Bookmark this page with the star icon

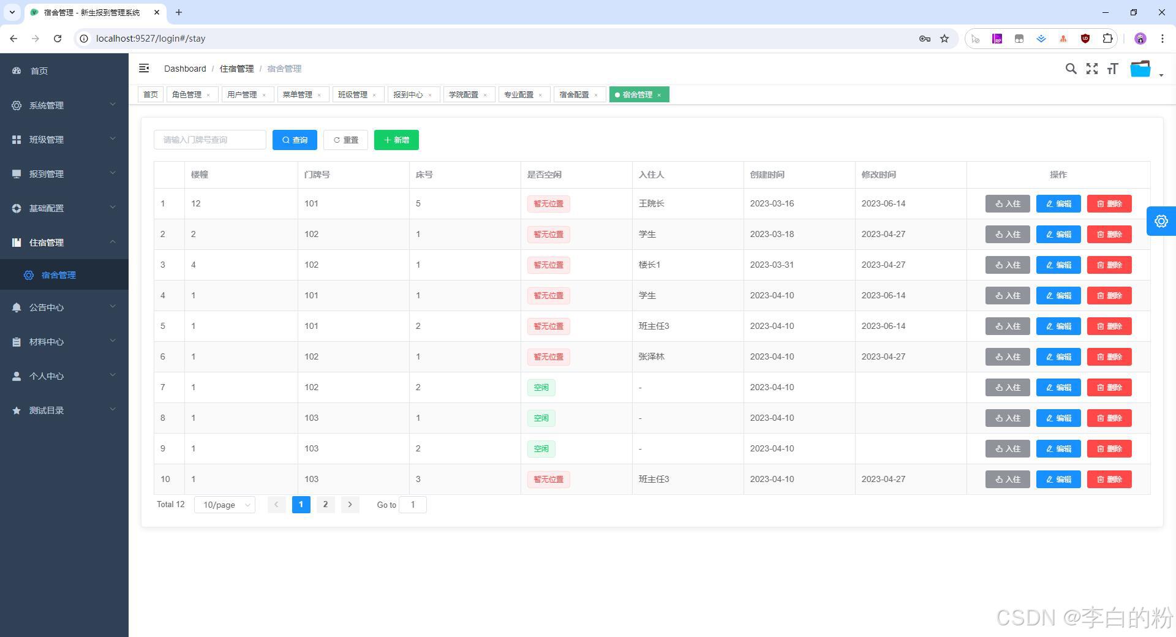944,39
